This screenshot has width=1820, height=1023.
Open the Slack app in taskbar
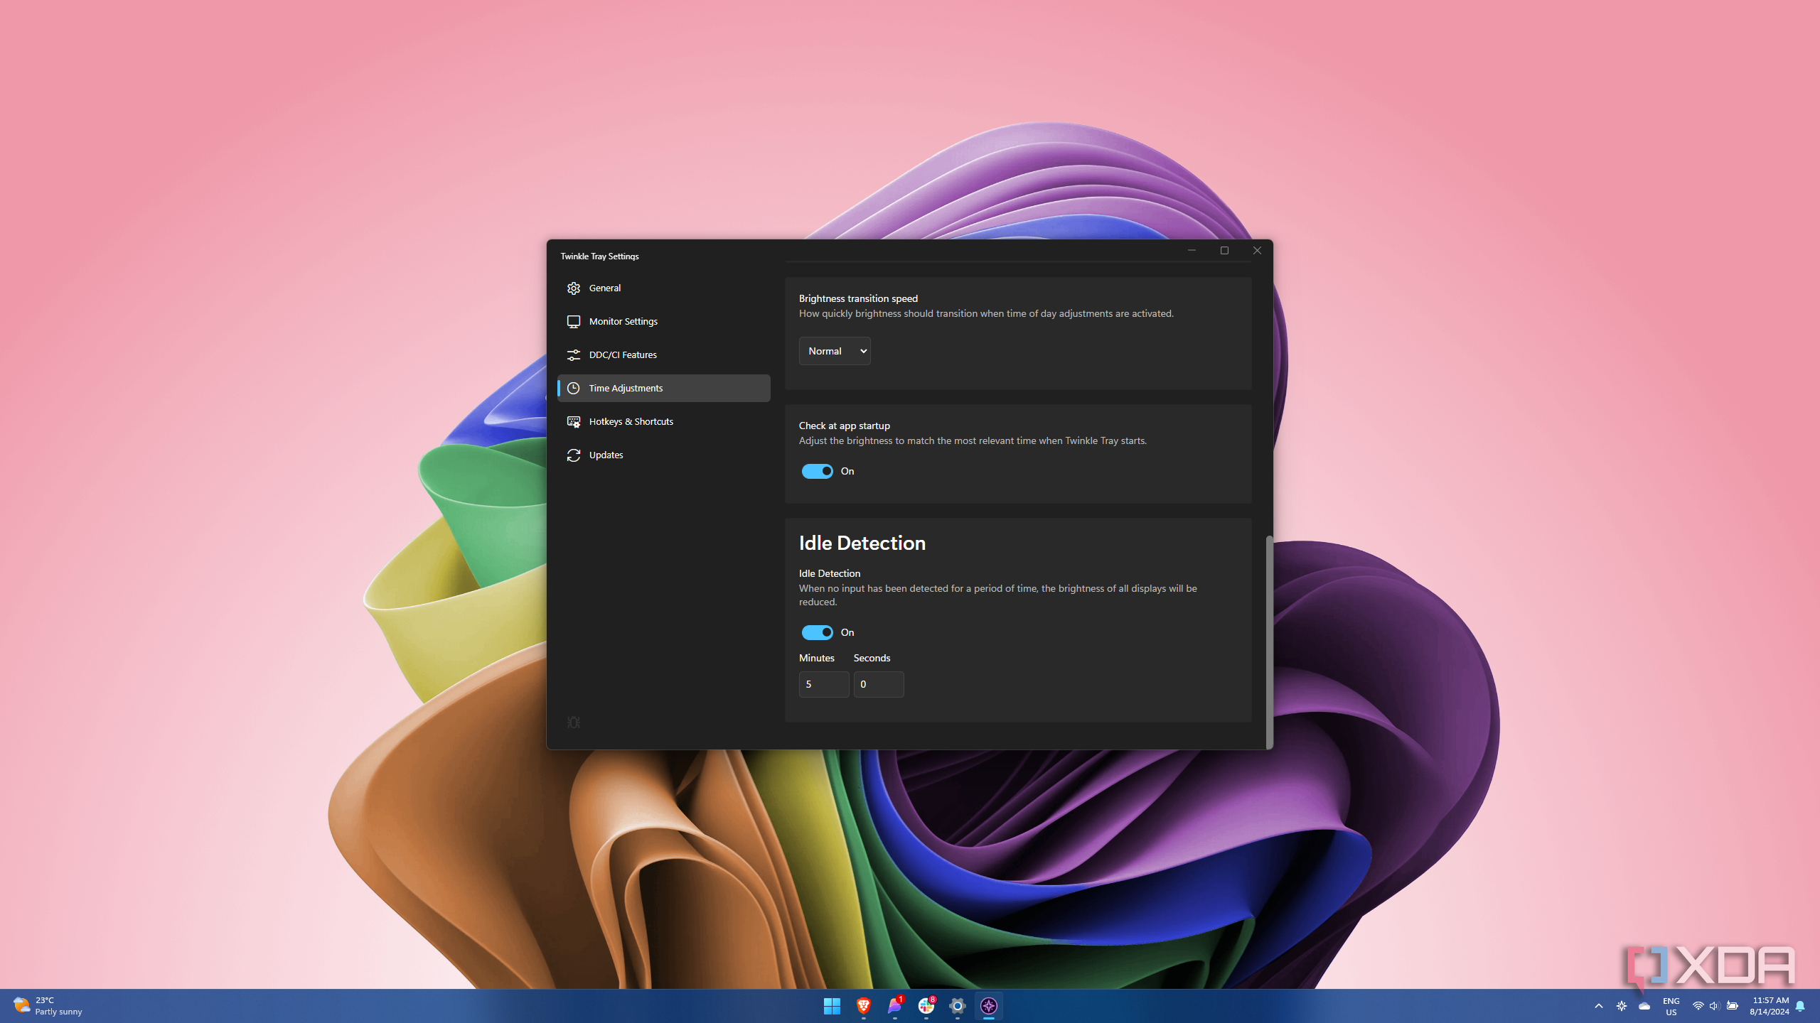coord(926,1006)
